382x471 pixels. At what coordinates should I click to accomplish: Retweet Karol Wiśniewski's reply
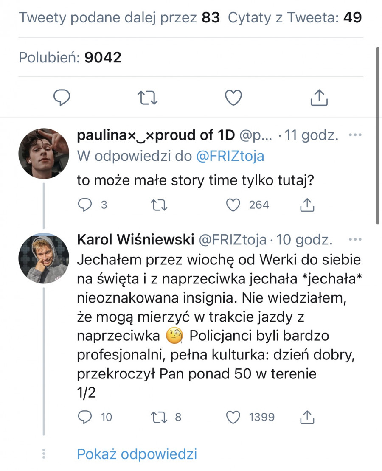pos(160,417)
